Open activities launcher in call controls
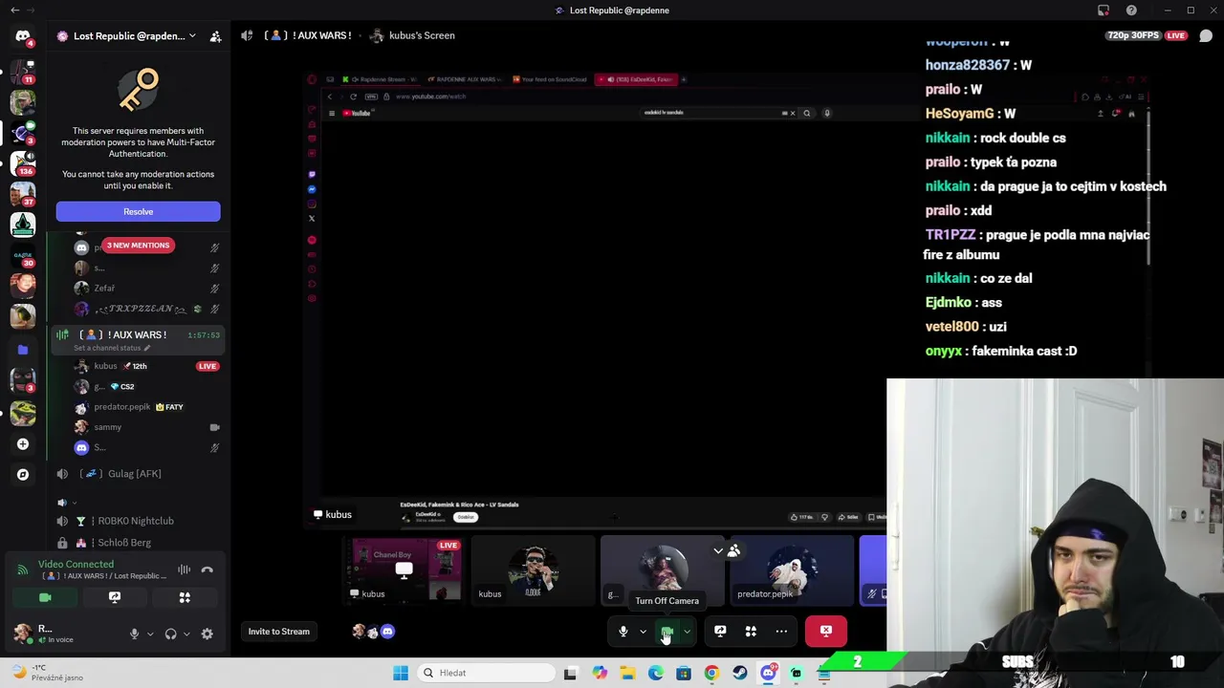Viewport: 1224px width, 688px height. [751, 631]
